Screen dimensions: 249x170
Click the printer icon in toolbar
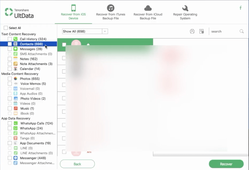click(192, 31)
